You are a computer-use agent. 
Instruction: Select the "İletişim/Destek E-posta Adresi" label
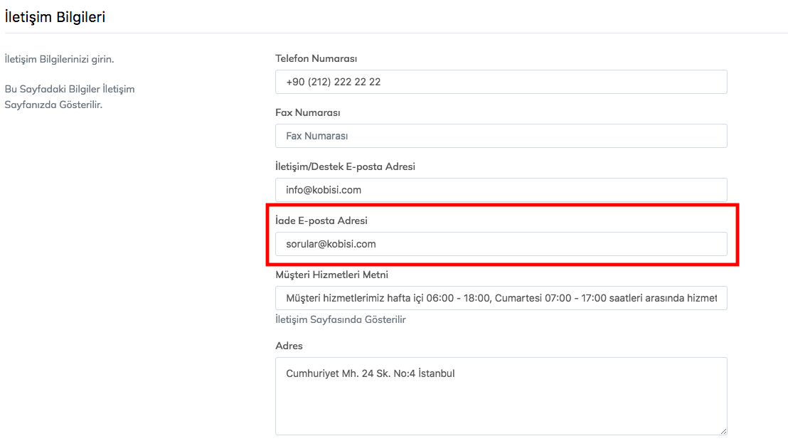pos(345,166)
